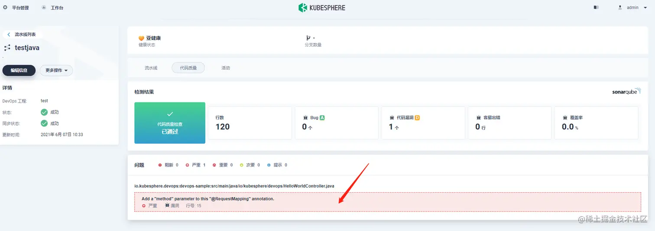
Task: Click the testjava pipeline icon
Action: tap(7, 48)
